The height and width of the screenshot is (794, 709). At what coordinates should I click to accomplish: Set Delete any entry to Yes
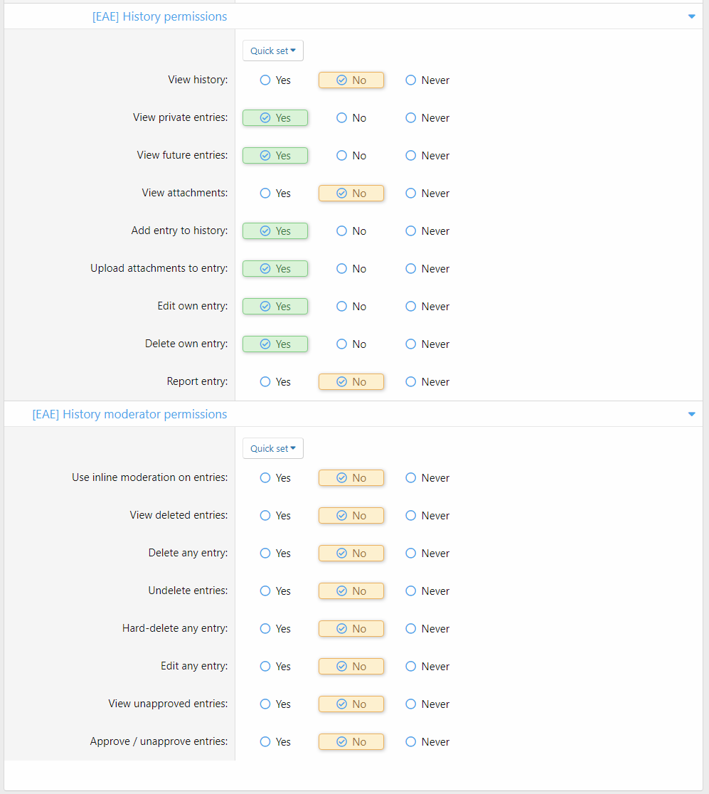[266, 554]
